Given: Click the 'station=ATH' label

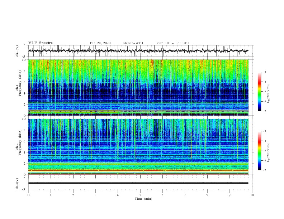Looking at the screenshot, I should click(x=133, y=43).
